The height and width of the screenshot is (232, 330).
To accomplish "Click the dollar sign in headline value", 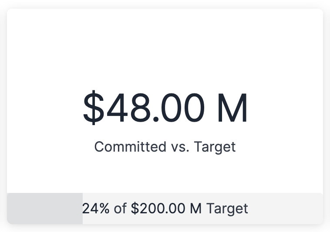I will [x=94, y=108].
